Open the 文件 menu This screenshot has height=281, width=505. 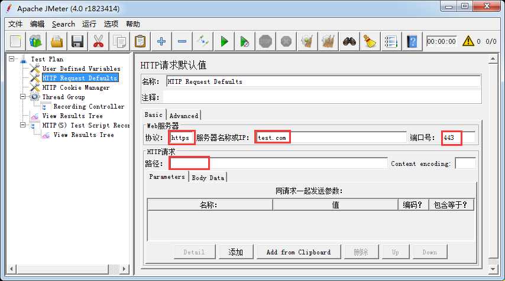15,24
